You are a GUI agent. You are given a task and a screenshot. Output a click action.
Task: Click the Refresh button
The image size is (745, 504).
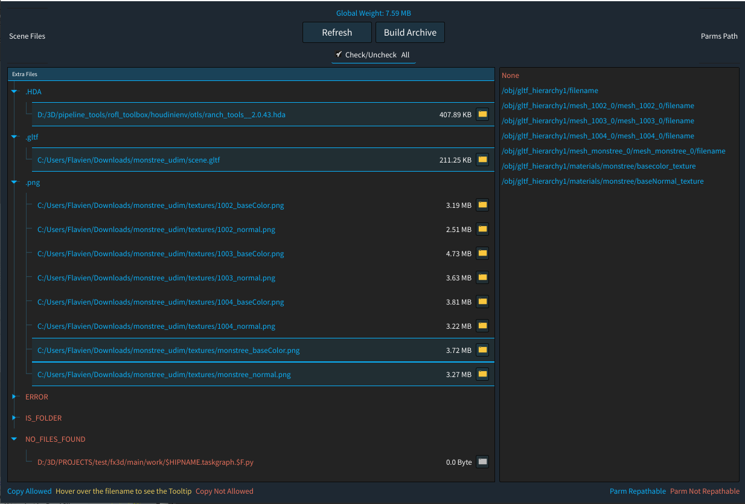[337, 33]
